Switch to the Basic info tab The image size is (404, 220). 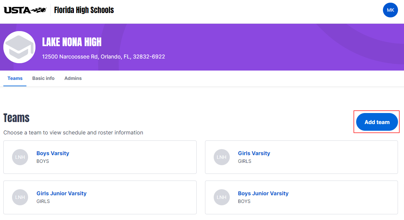coord(43,78)
